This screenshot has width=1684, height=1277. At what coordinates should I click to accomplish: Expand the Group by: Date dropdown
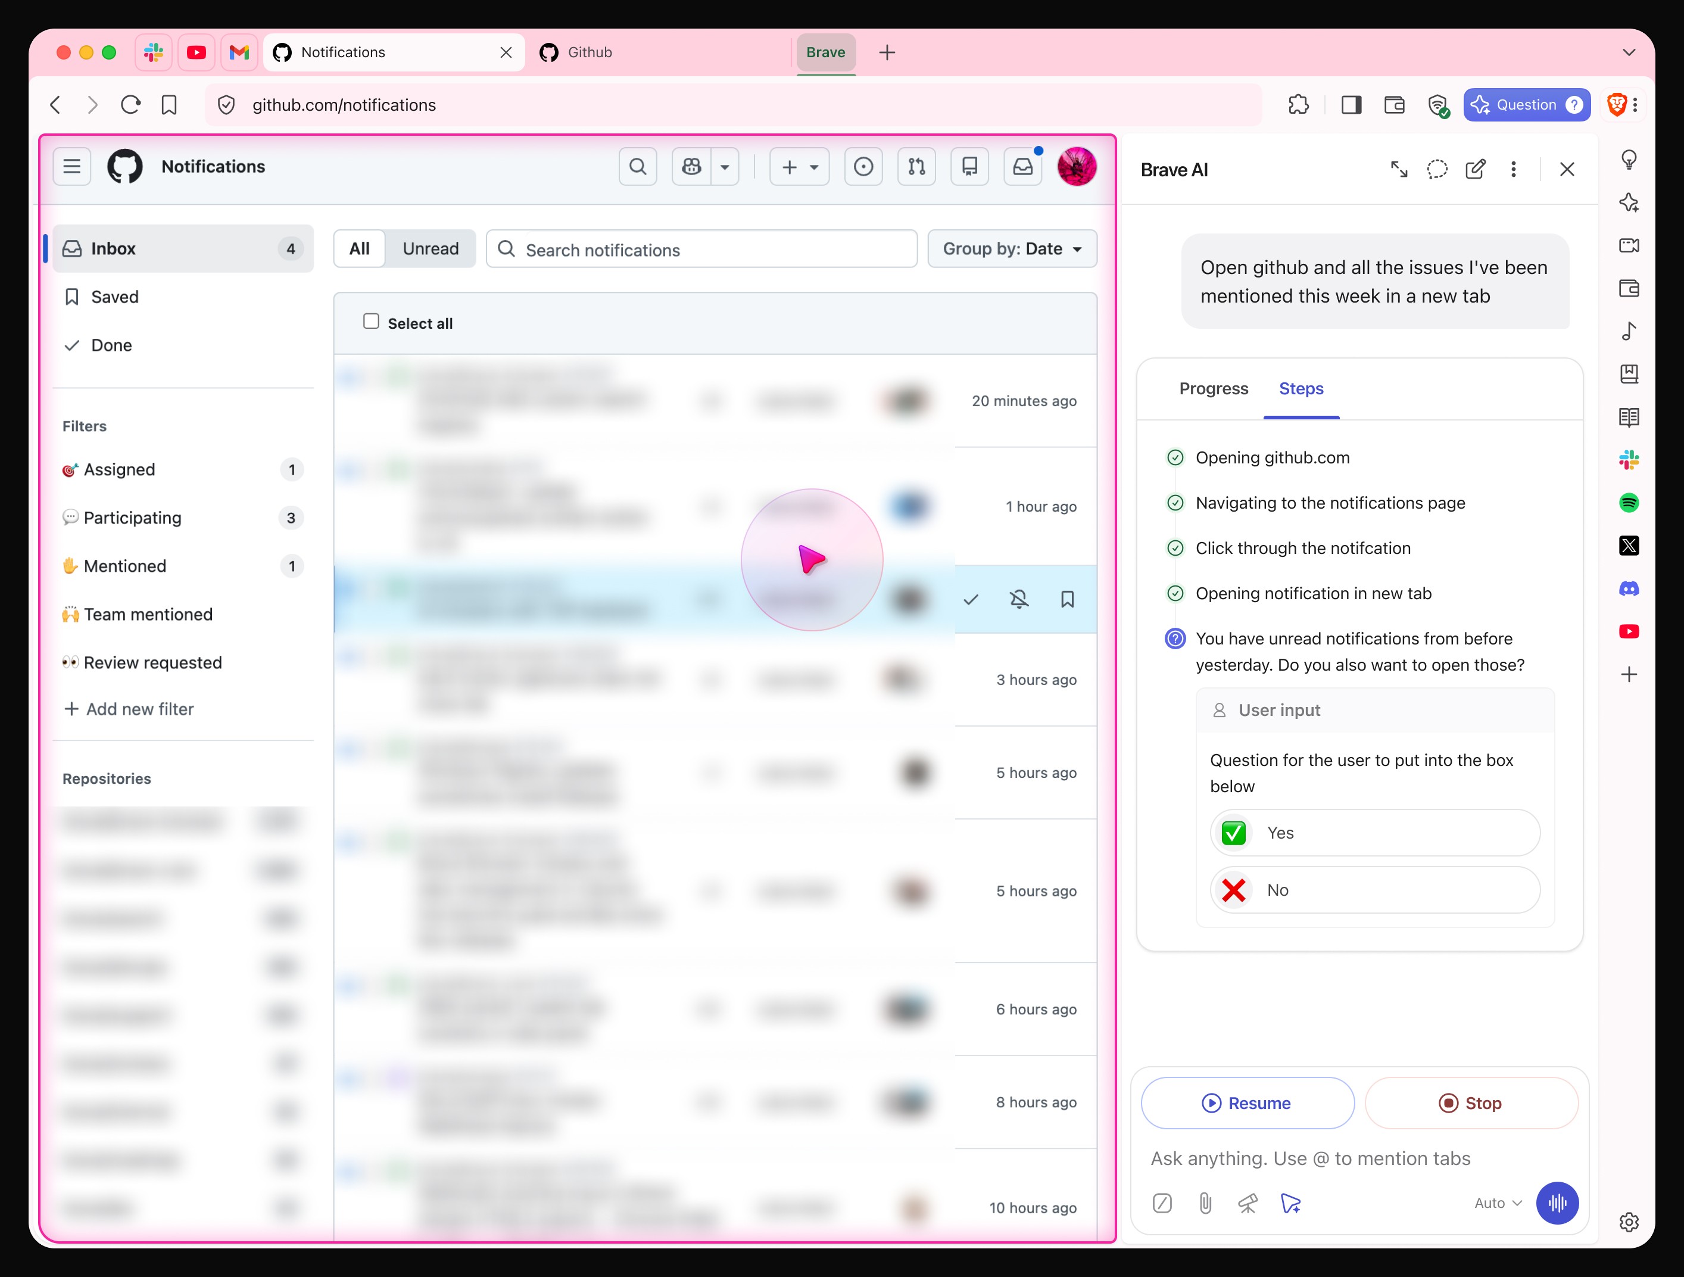1011,249
